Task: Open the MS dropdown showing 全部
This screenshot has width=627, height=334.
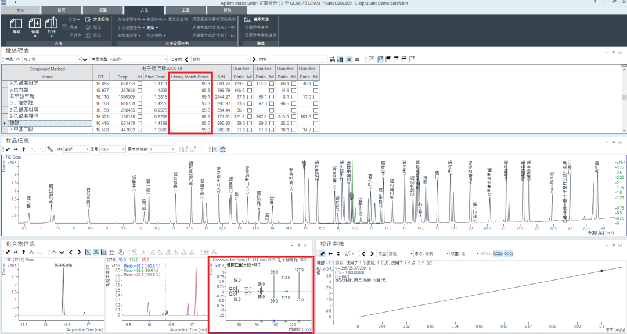Action: click(76, 149)
